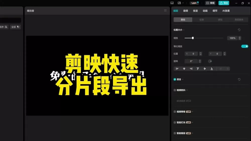Enable the 视频降噪 checkbox
251x141 pixels.
pyautogui.click(x=175, y=112)
